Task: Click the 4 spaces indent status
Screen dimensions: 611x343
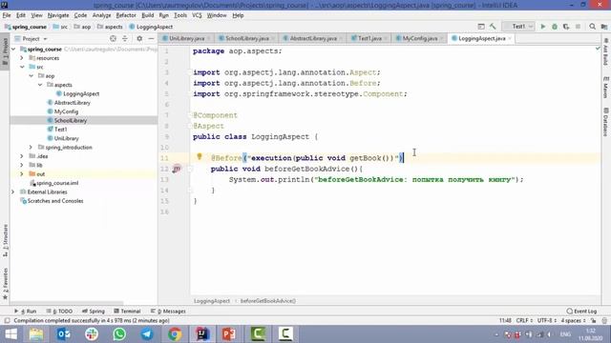Action: [x=573, y=320]
